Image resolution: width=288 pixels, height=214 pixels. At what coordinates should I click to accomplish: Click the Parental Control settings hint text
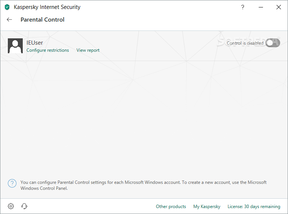coord(144,185)
